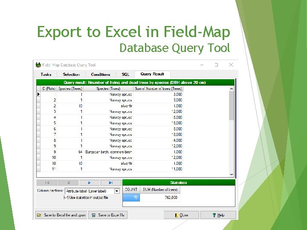This screenshot has height=230, width=307.
Task: Click the Field-Map application icon in title bar
Action: click(38, 65)
